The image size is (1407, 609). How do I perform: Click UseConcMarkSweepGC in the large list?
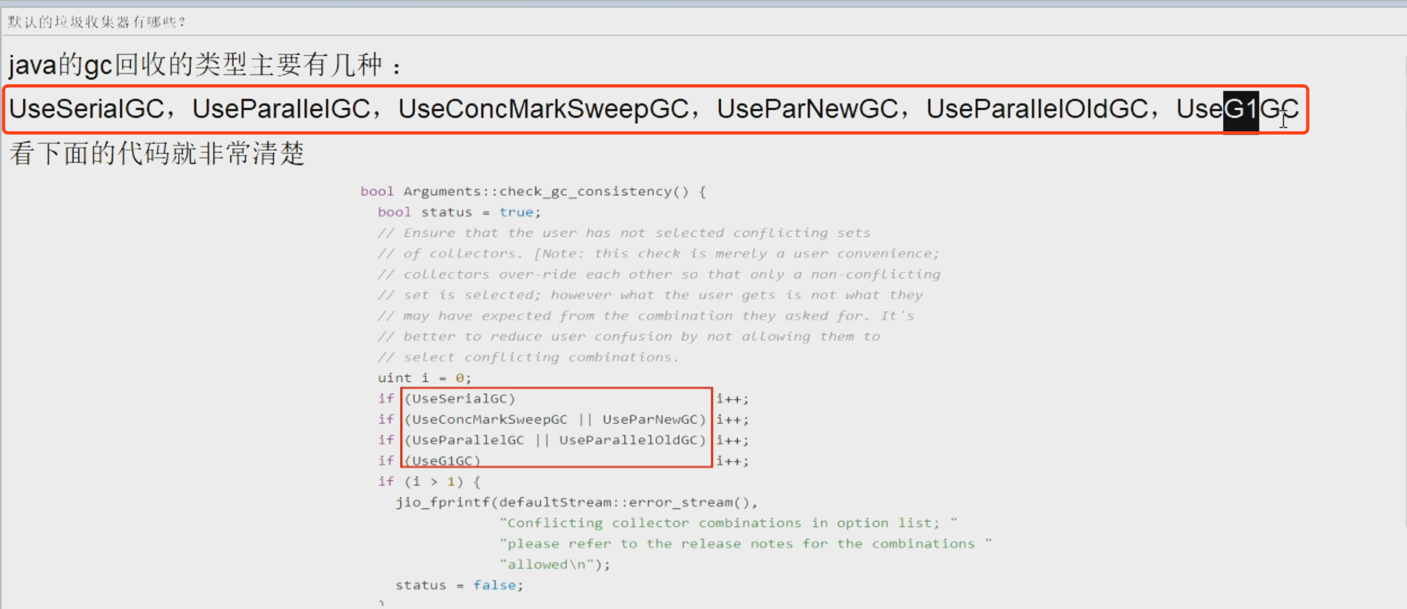[543, 109]
